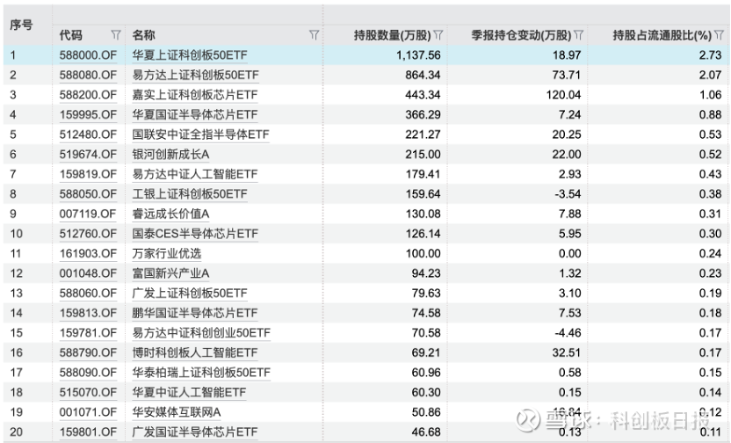Open filter for 持股数量(万股) column

pyautogui.click(x=438, y=35)
